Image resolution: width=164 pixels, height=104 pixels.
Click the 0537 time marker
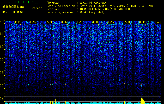(111, 22)
